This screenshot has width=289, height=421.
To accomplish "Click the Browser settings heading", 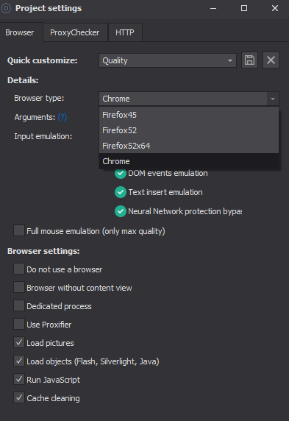I will (x=43, y=251).
